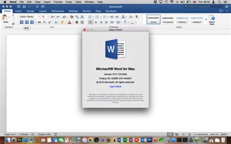Image resolution: width=231 pixels, height=144 pixels.
Task: Increase font size with larger A icon
Action: click(x=53, y=17)
